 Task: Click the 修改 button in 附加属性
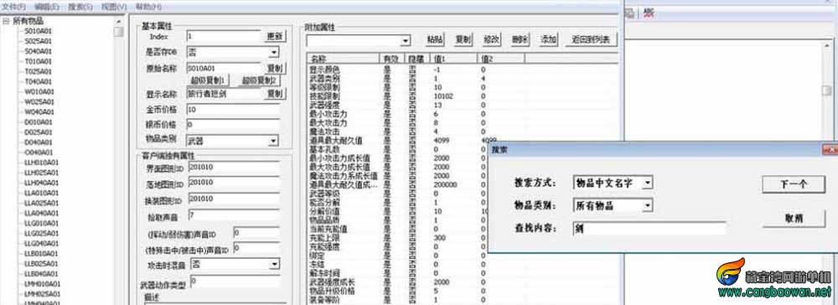click(491, 39)
